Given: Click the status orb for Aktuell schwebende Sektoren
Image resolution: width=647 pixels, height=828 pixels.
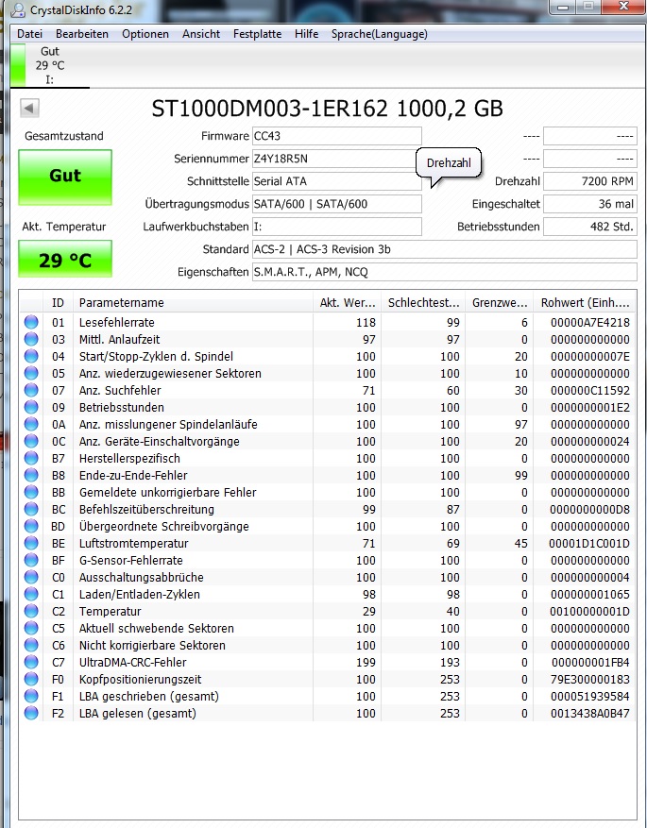Looking at the screenshot, I should click(x=31, y=628).
